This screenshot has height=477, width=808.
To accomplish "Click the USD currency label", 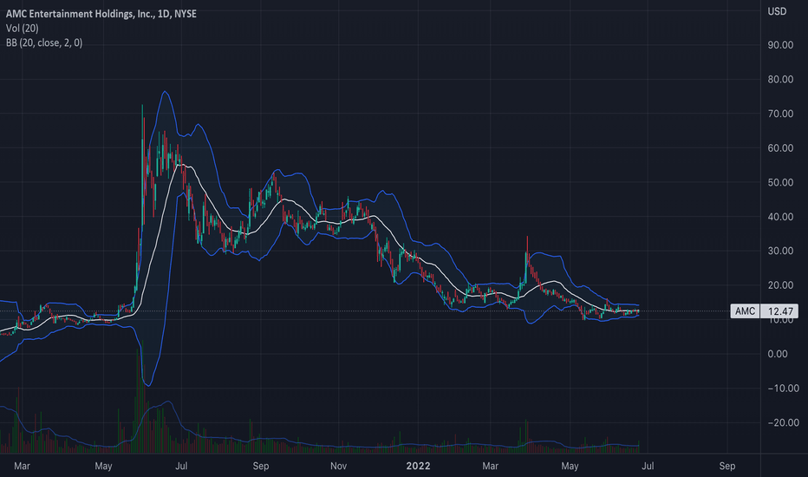I will tap(777, 11).
